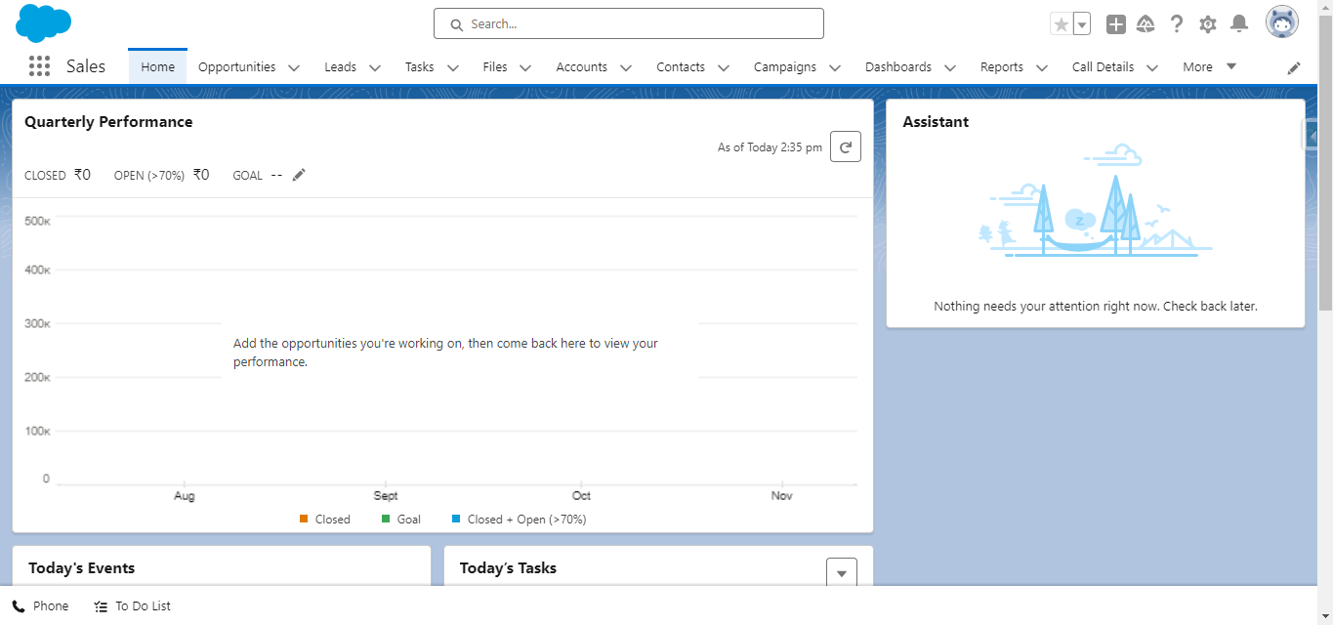Screen dimensions: 1333x625
Task: Click the Phone utility icon
Action: (x=19, y=606)
